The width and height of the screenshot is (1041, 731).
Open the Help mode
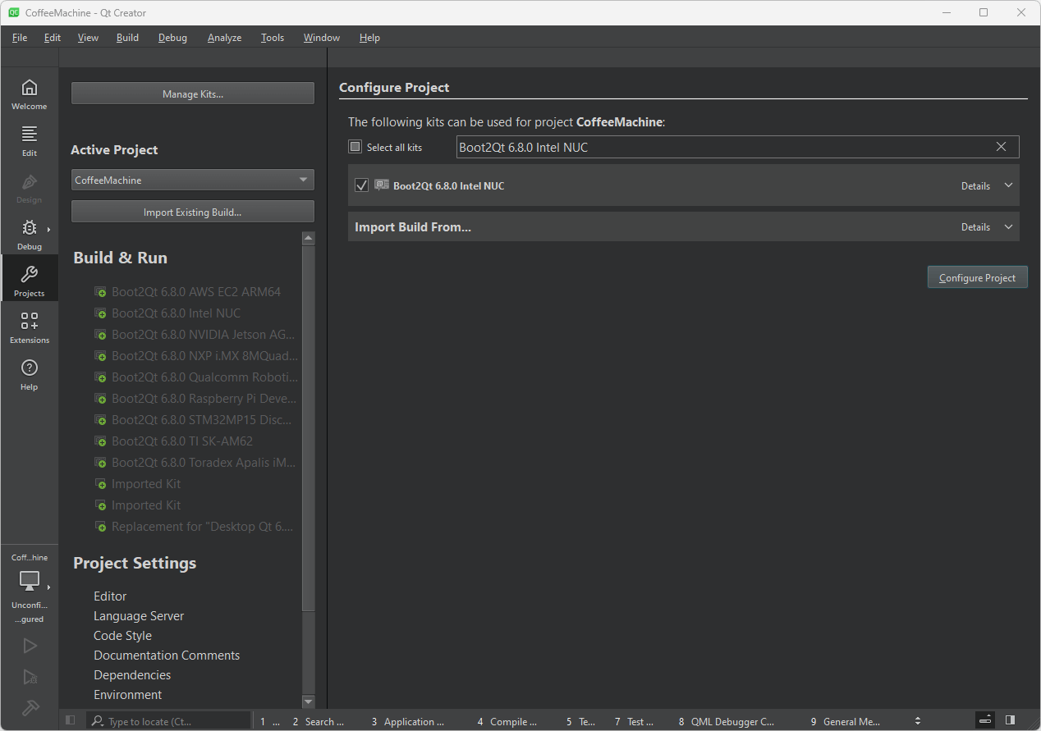29,374
